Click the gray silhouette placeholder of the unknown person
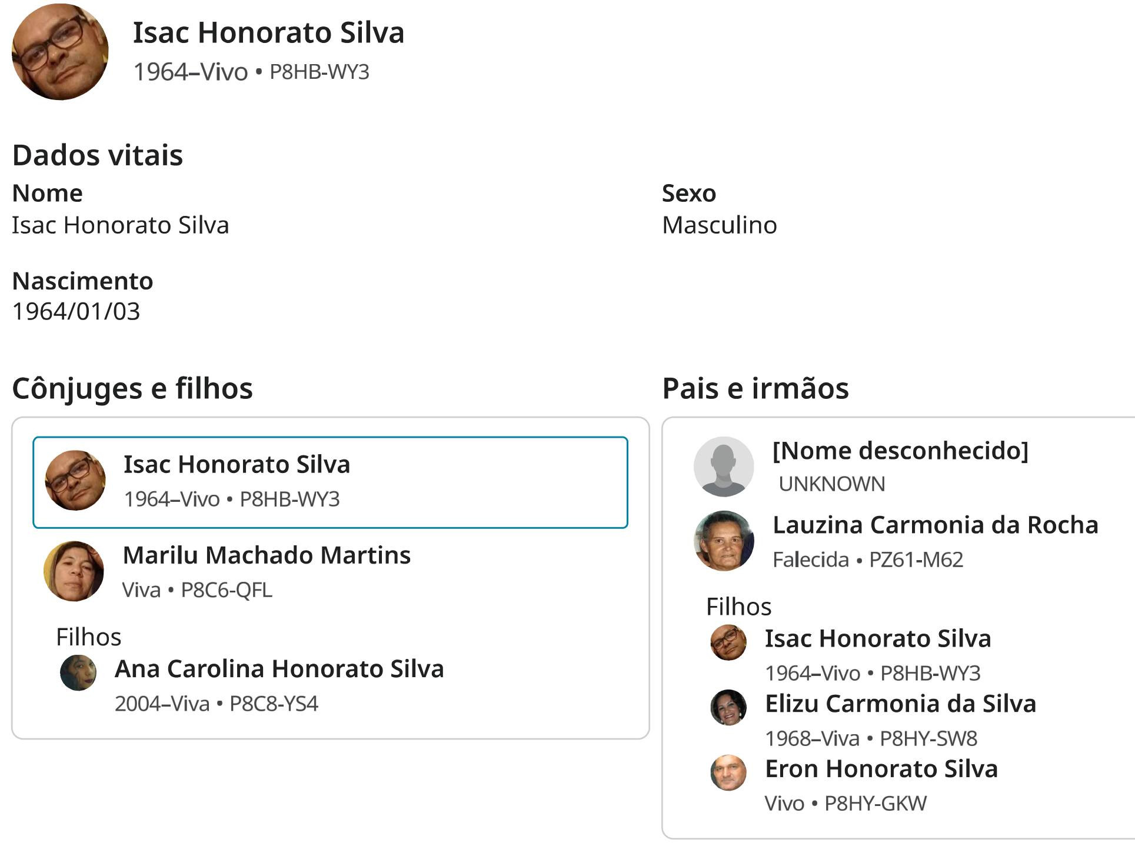The width and height of the screenshot is (1135, 846). pos(724,467)
